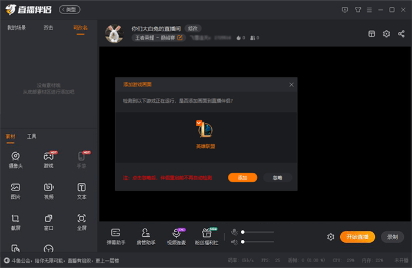Switch to the 工具 tab
This screenshot has width=412, height=268.
pos(32,136)
